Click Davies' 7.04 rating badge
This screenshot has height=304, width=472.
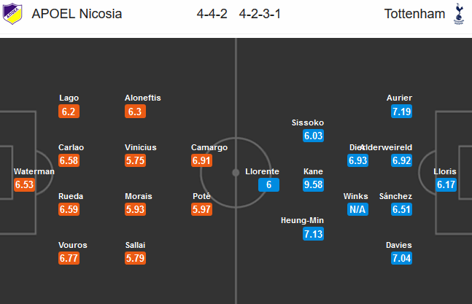pos(401,258)
